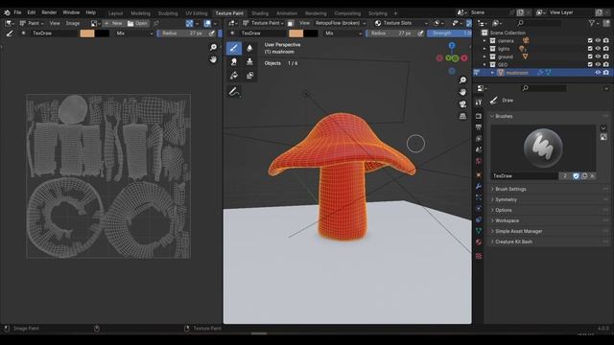This screenshot has height=345, width=614.
Task: Toggle exclude checkbox for lights collection
Action: pos(590,49)
